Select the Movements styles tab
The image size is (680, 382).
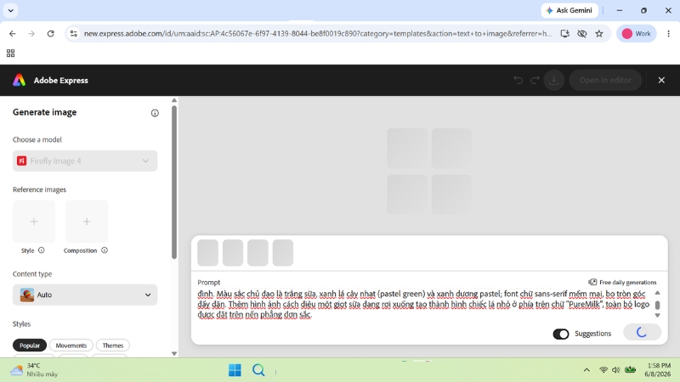pos(71,345)
